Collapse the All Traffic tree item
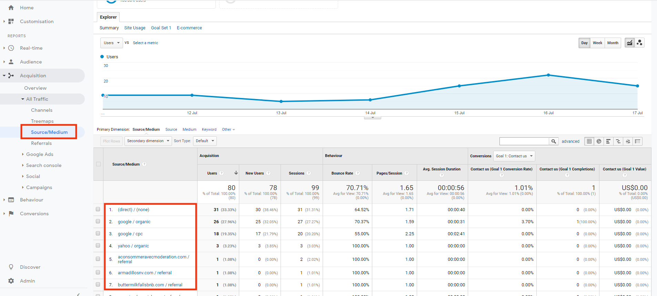The width and height of the screenshot is (657, 296). (x=23, y=99)
